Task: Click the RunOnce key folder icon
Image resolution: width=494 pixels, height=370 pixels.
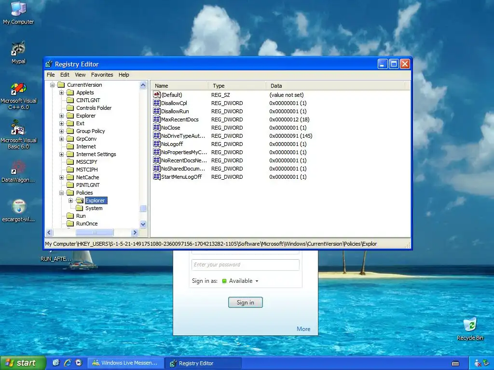Action: coord(70,224)
